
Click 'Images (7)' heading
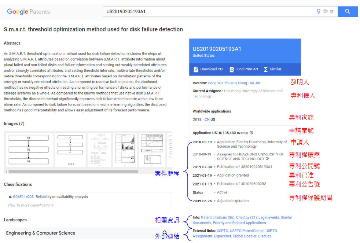coord(14,124)
